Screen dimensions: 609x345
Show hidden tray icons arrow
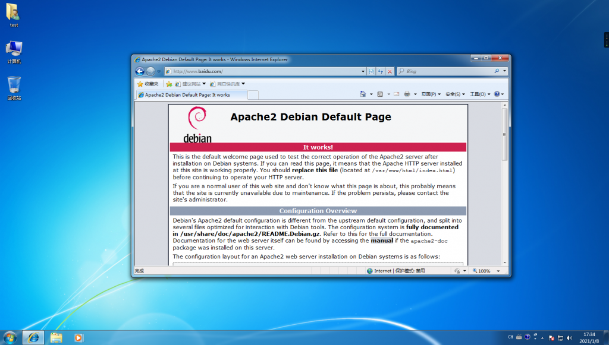(x=542, y=338)
